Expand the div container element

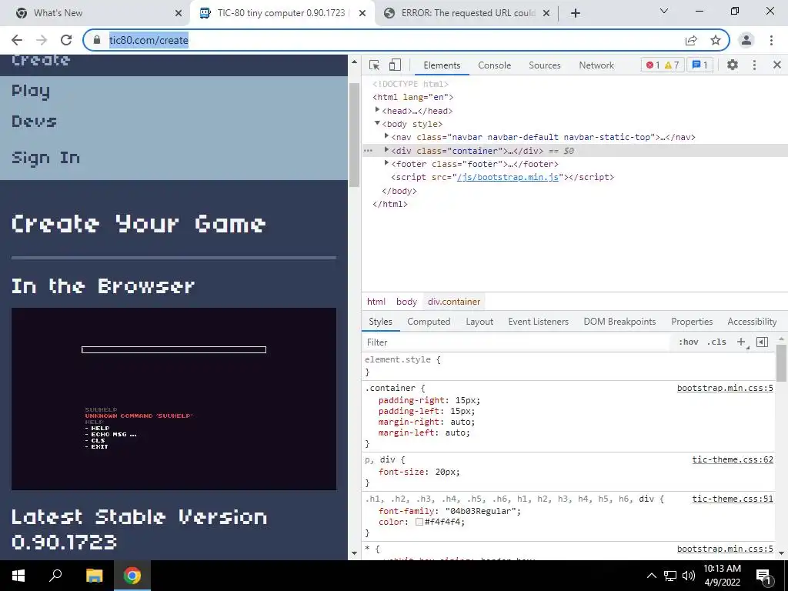(x=386, y=150)
